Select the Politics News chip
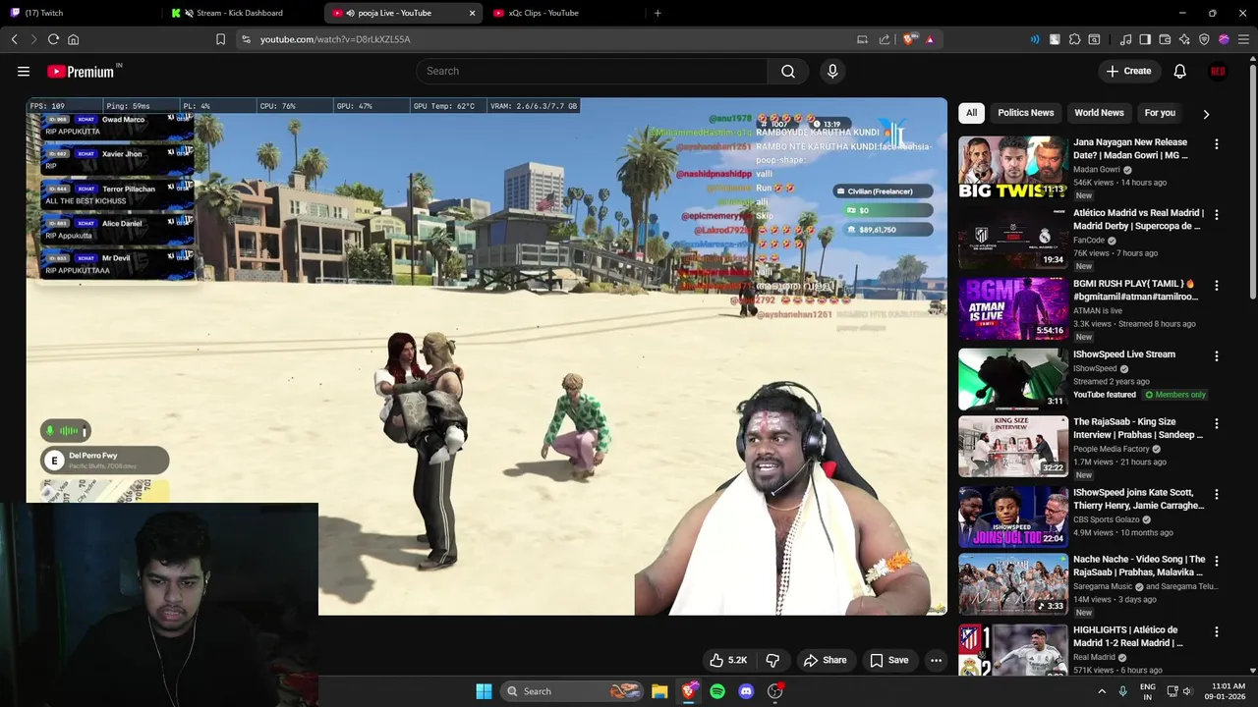 [1025, 113]
